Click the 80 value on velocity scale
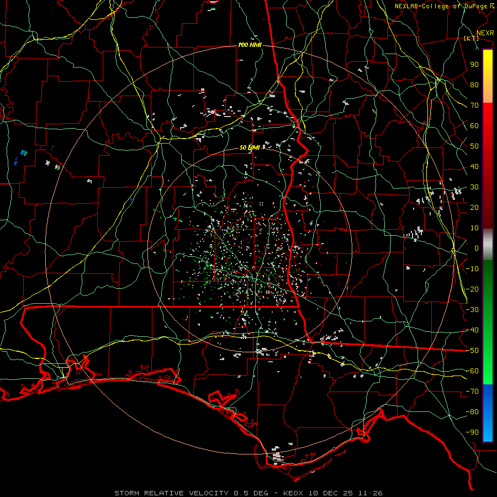 [x=474, y=84]
